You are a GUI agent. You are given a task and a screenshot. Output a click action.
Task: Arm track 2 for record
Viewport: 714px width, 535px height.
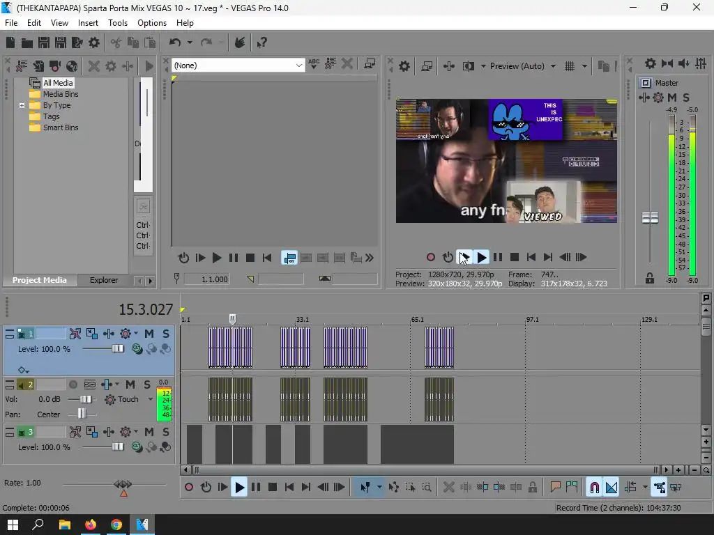[x=73, y=385]
